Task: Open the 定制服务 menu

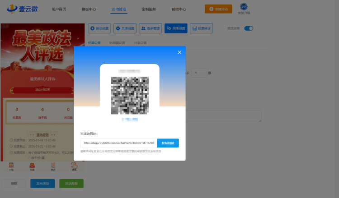Action: coord(149,9)
